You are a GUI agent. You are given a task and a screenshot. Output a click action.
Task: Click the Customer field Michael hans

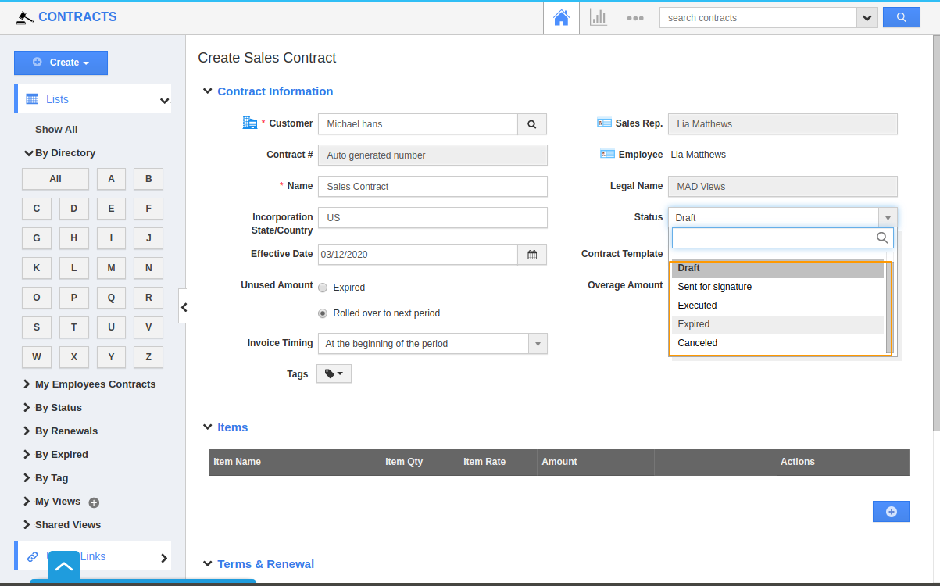coord(417,123)
